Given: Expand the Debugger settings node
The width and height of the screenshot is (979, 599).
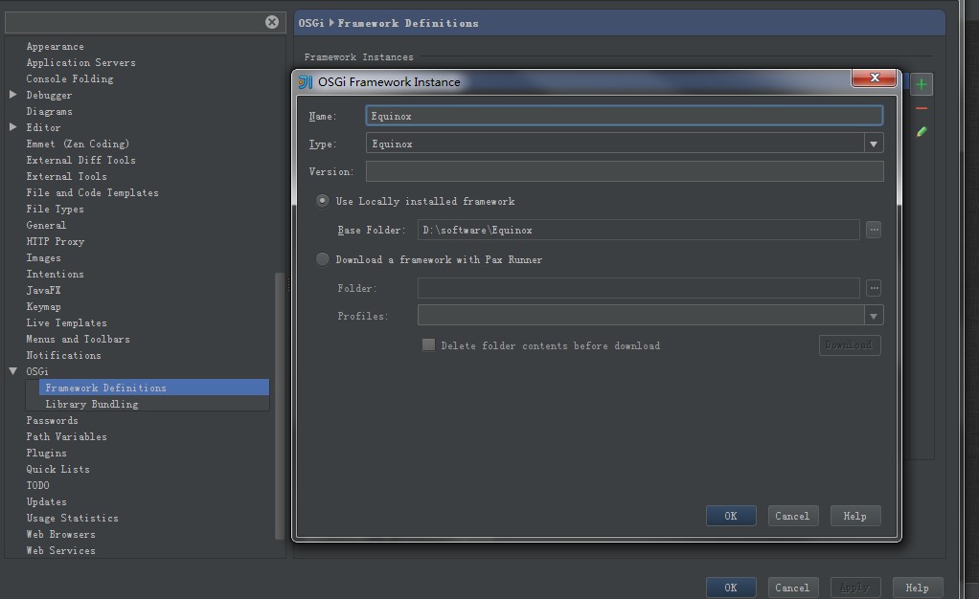Looking at the screenshot, I should tap(13, 95).
